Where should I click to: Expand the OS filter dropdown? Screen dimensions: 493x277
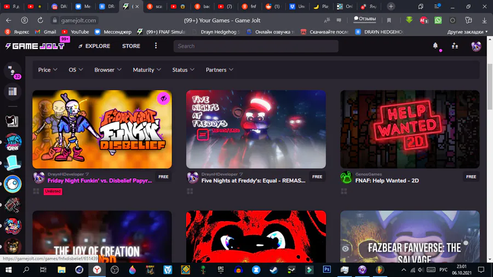(76, 70)
